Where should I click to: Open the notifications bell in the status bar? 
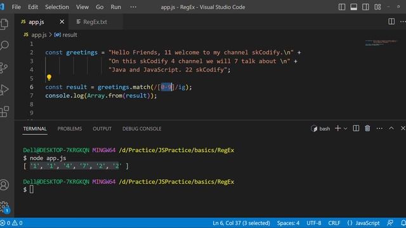click(403, 223)
